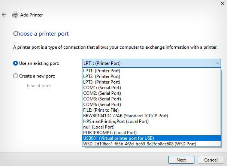227x166 pixels.
Task: Select nul: (Local Port) entry
Action: (x=99, y=127)
